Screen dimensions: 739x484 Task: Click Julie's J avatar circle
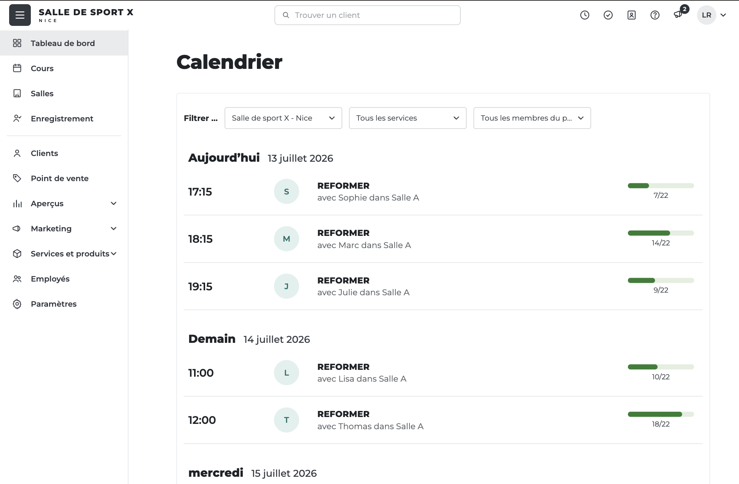point(287,286)
